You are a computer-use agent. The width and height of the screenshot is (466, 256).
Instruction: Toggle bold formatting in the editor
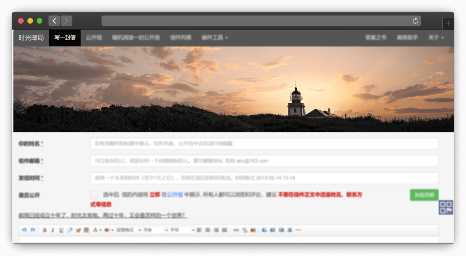(45, 230)
